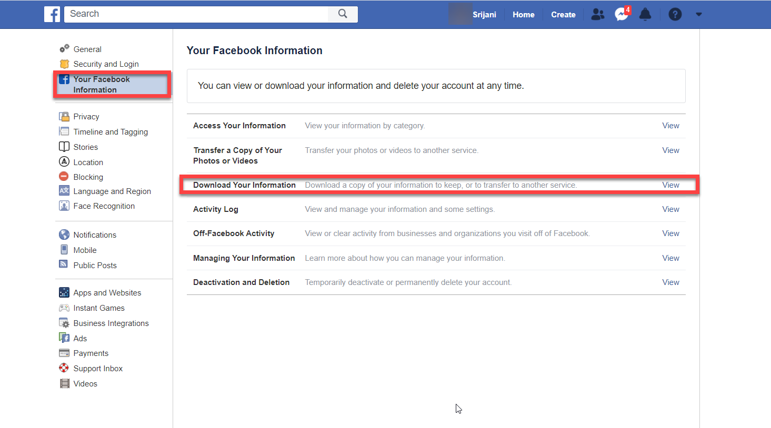
Task: Click the Facebook logo
Action: click(52, 14)
